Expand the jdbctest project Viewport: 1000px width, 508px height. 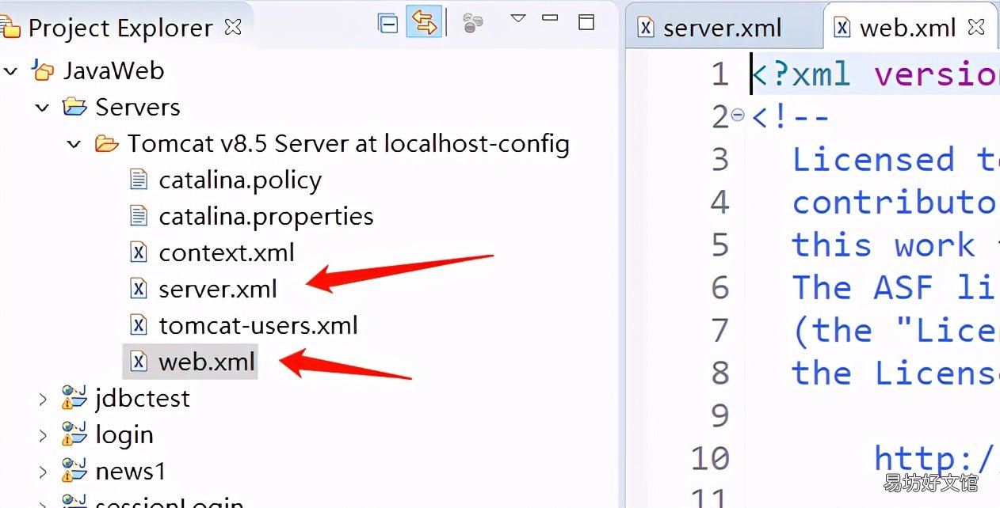[43, 398]
